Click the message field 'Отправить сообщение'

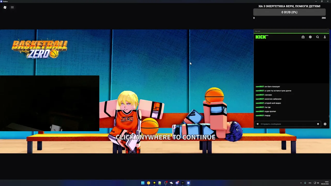288,124
